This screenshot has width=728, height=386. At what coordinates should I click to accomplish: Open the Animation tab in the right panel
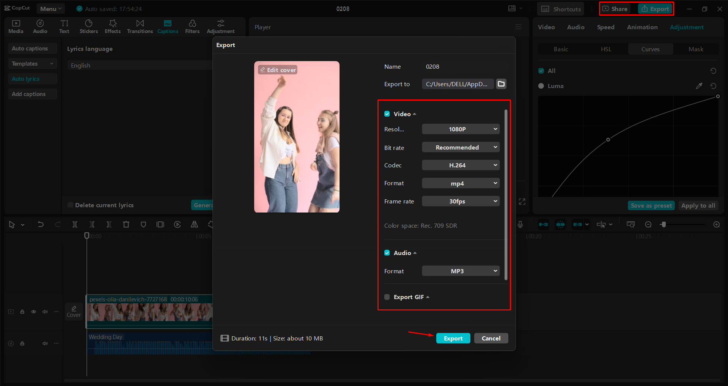tap(642, 27)
